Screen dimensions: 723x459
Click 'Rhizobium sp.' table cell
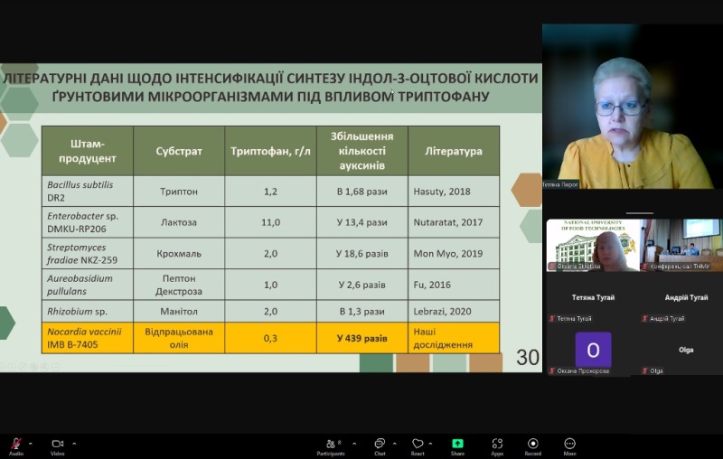pyautogui.click(x=87, y=311)
